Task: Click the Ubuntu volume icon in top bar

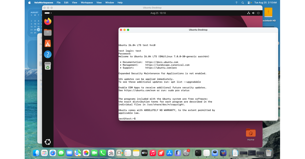Action: pos(253,13)
